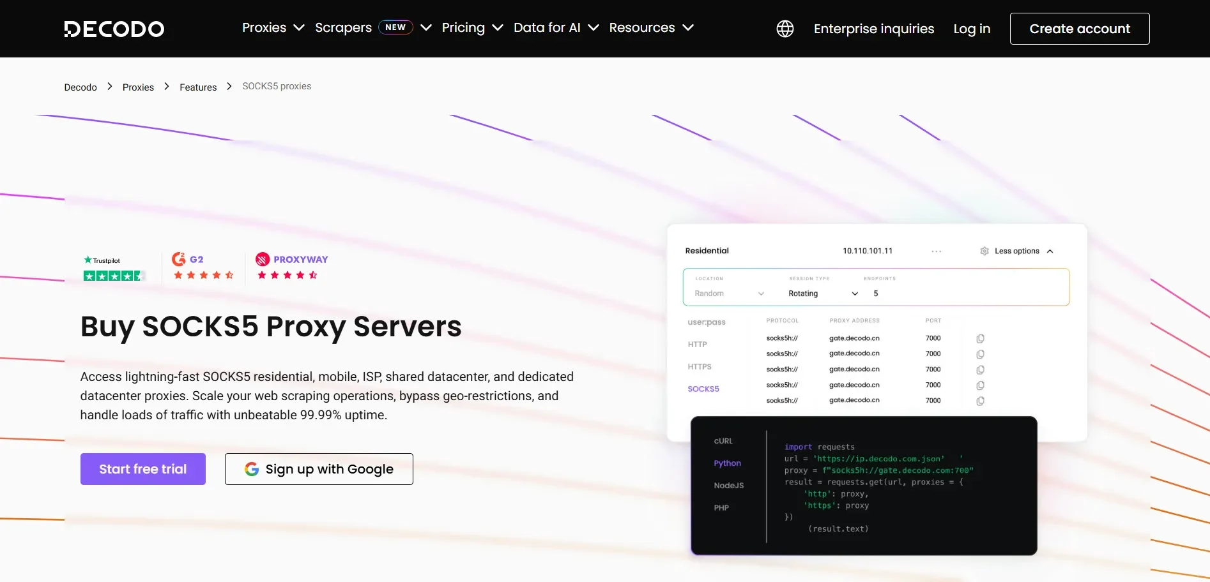Collapse Less options chevron
The height and width of the screenshot is (582, 1210).
pyautogui.click(x=1050, y=251)
